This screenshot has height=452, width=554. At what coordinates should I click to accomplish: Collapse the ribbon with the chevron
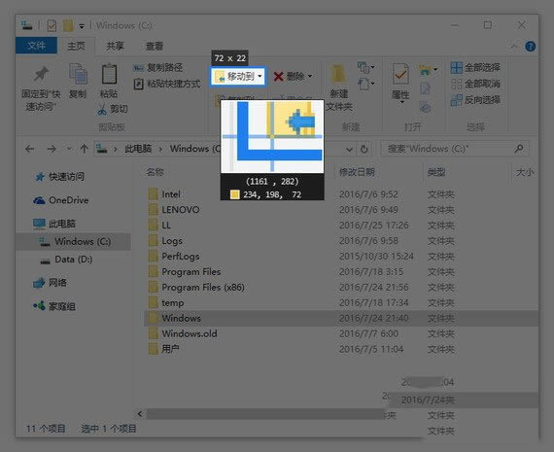(x=514, y=47)
